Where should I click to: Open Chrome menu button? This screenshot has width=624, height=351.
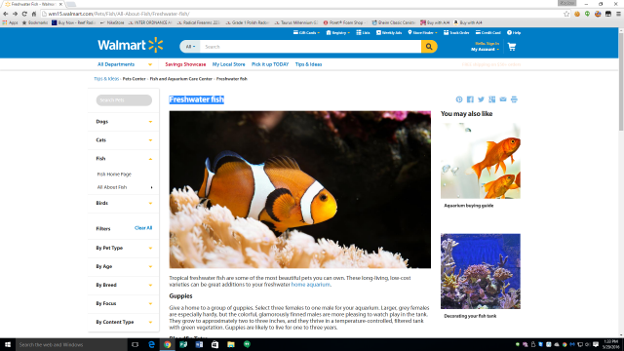pyautogui.click(x=618, y=14)
